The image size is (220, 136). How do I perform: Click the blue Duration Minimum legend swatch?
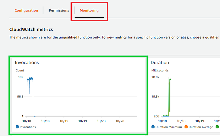153,127
